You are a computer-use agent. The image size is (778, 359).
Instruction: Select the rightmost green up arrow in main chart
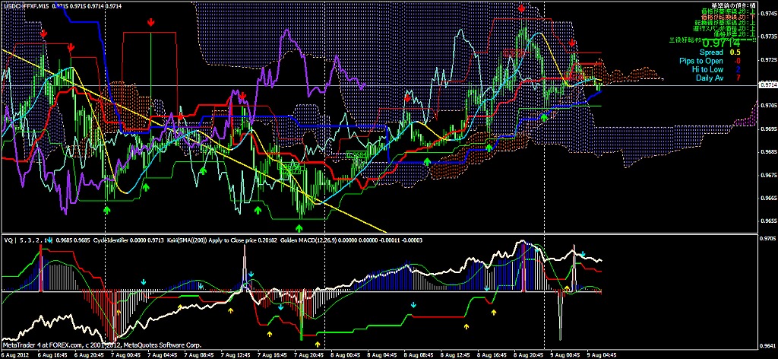544,116
